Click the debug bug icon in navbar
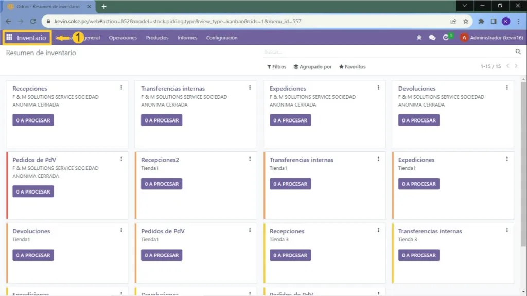This screenshot has height=296, width=527. (x=419, y=38)
